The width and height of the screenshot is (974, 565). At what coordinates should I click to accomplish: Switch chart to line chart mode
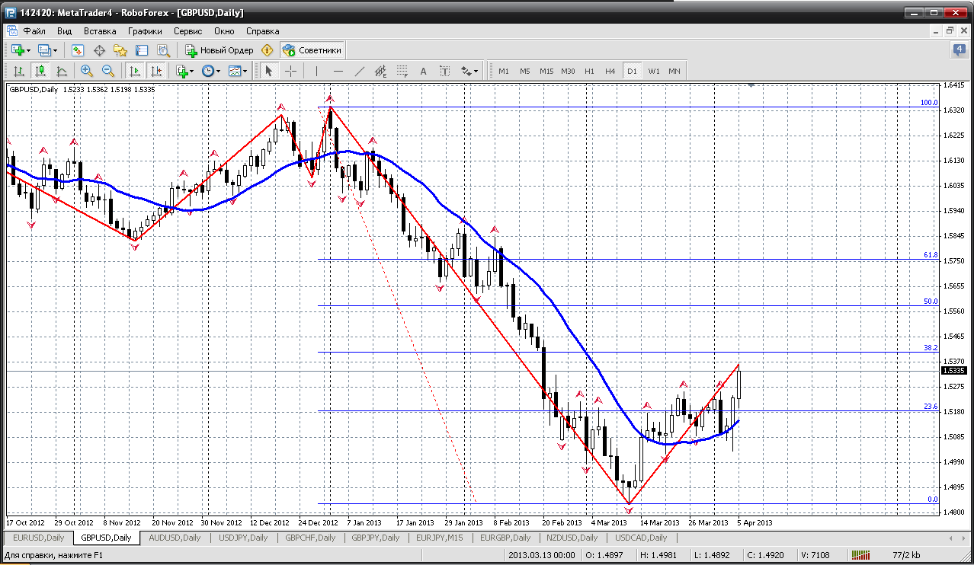click(x=62, y=71)
